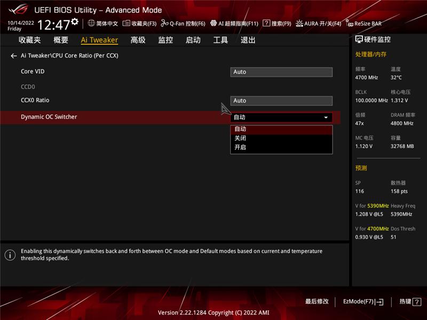Click the 1.312 V core voltage value

[399, 100]
